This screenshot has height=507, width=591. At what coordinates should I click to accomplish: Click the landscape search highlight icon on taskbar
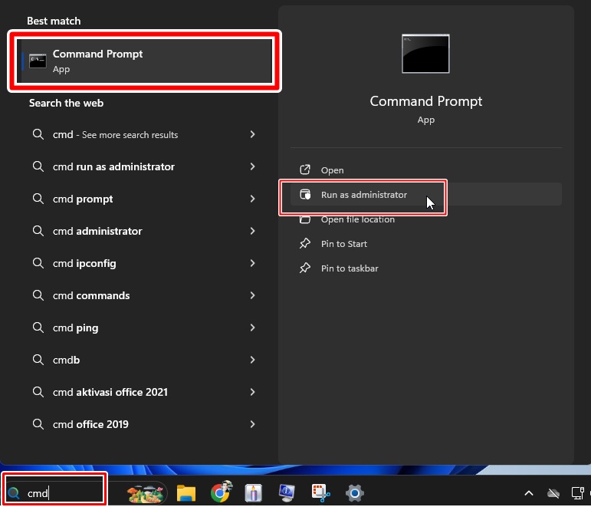pyautogui.click(x=145, y=492)
